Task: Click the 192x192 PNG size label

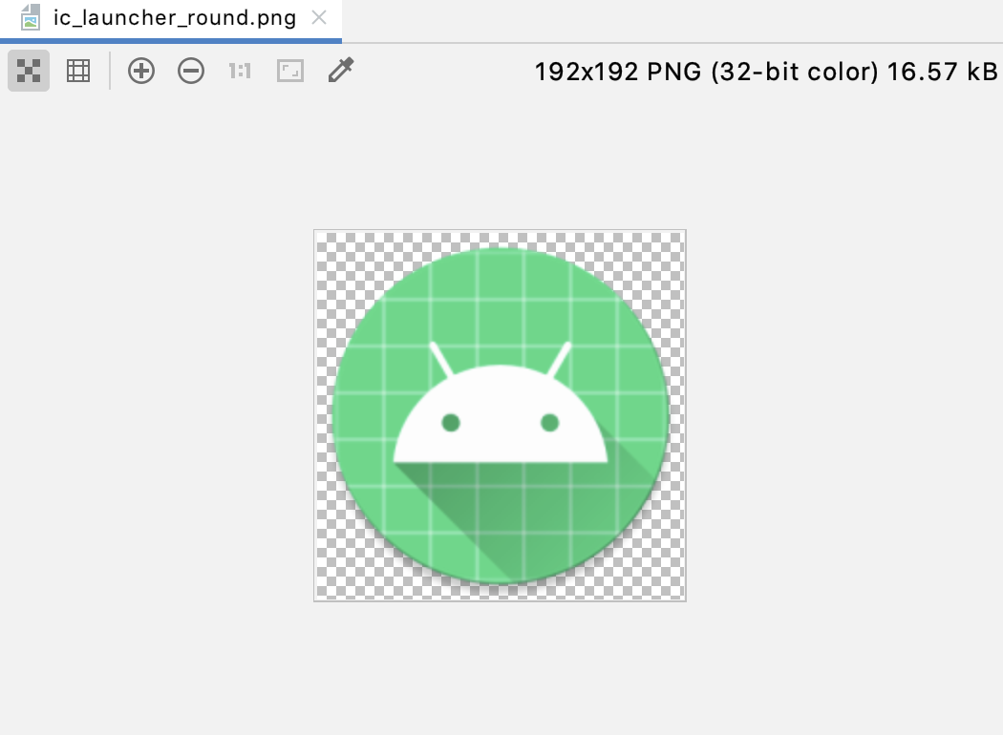Action: click(764, 71)
